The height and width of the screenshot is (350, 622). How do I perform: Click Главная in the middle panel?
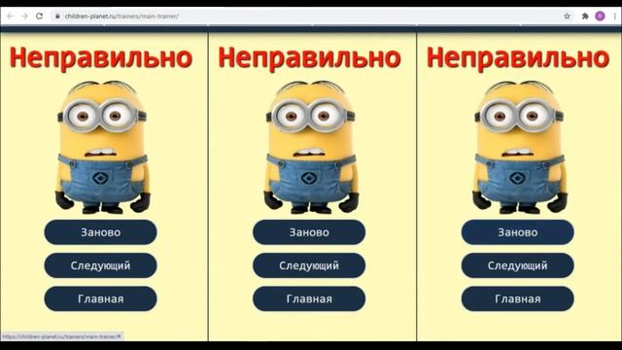click(309, 298)
